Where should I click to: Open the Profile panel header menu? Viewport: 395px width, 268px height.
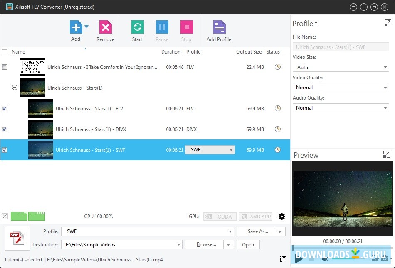point(316,23)
